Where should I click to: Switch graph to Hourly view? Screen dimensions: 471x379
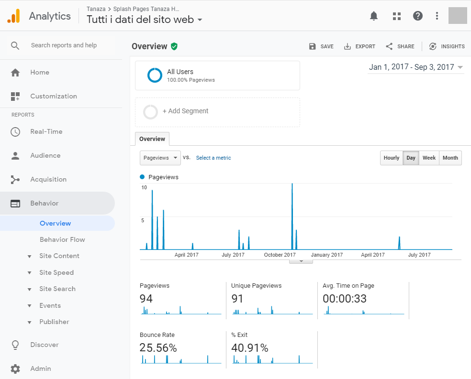[x=392, y=158]
